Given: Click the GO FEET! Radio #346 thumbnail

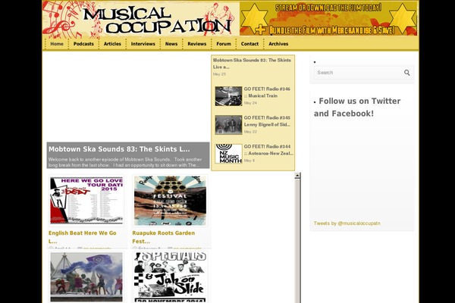Looking at the screenshot, I should [x=229, y=96].
